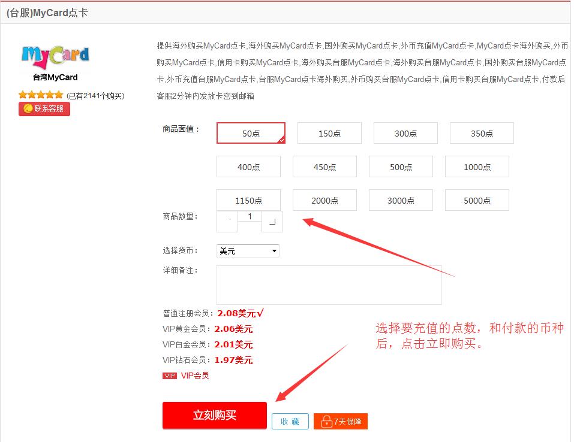Decrease the product quantity
Image resolution: width=574 pixels, height=442 pixels.
pyautogui.click(x=227, y=222)
